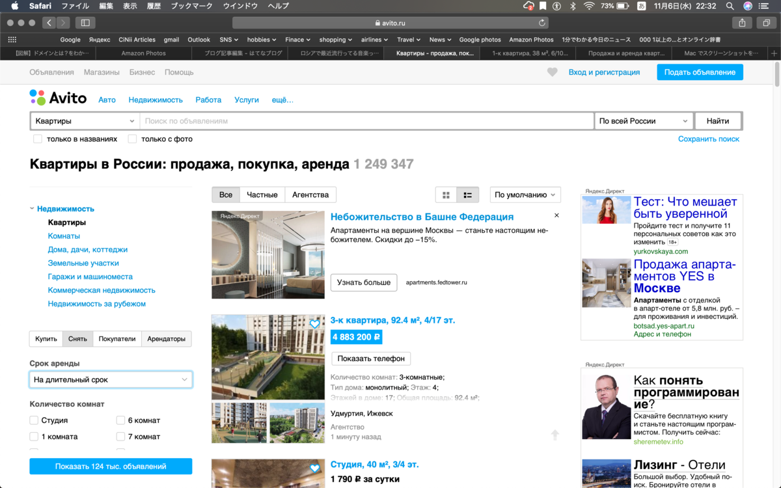Go forward in Safari
Image resolution: width=781 pixels, height=488 pixels.
coord(63,22)
